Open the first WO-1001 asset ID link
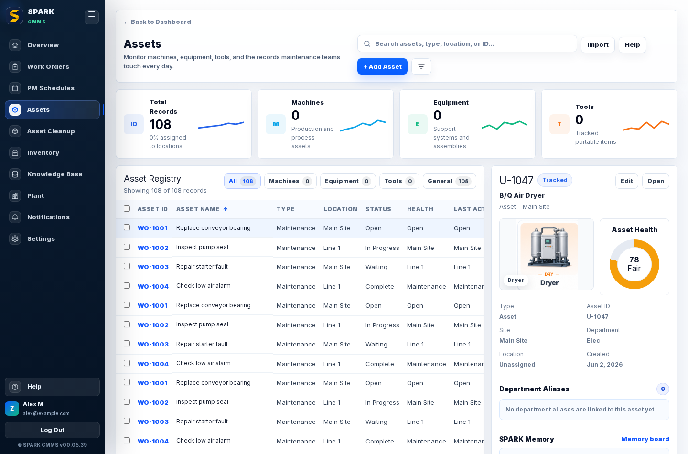Viewport: 688px width, 454px height. click(152, 228)
